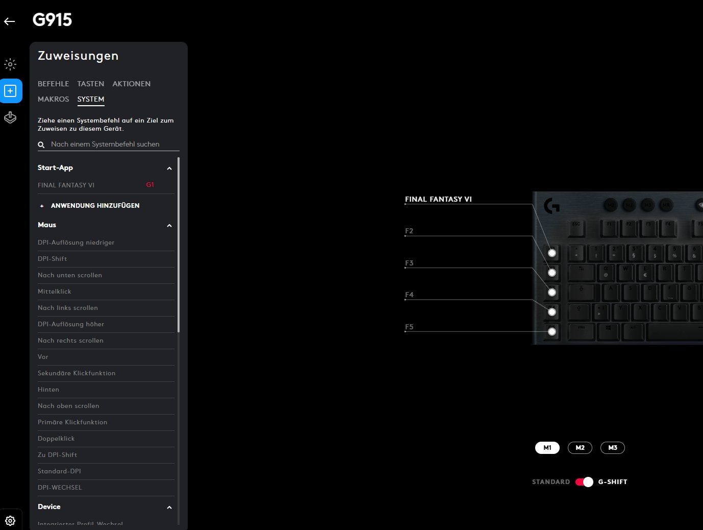Select the Assignments plus icon in sidebar
Screen dimensions: 703x530
tap(10, 91)
